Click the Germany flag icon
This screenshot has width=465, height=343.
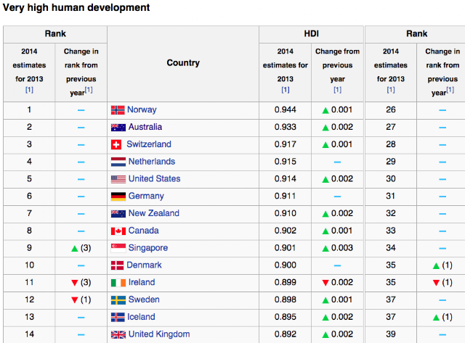[x=118, y=197]
